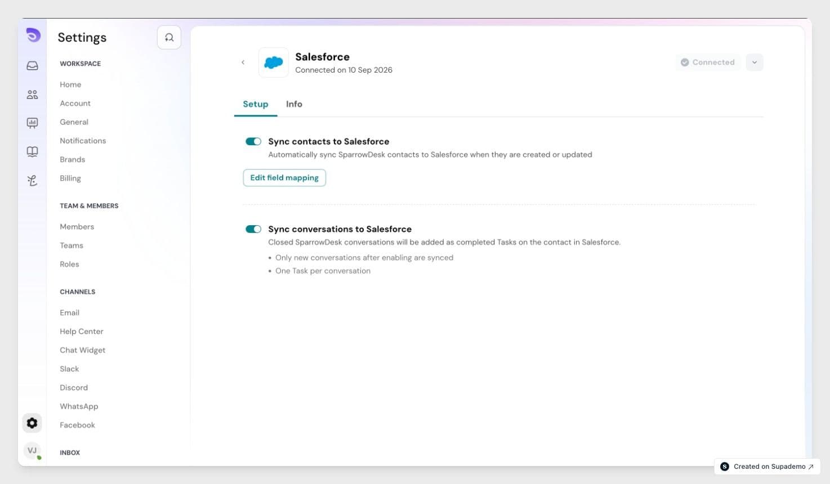Select Brands in the sidebar

(72, 160)
